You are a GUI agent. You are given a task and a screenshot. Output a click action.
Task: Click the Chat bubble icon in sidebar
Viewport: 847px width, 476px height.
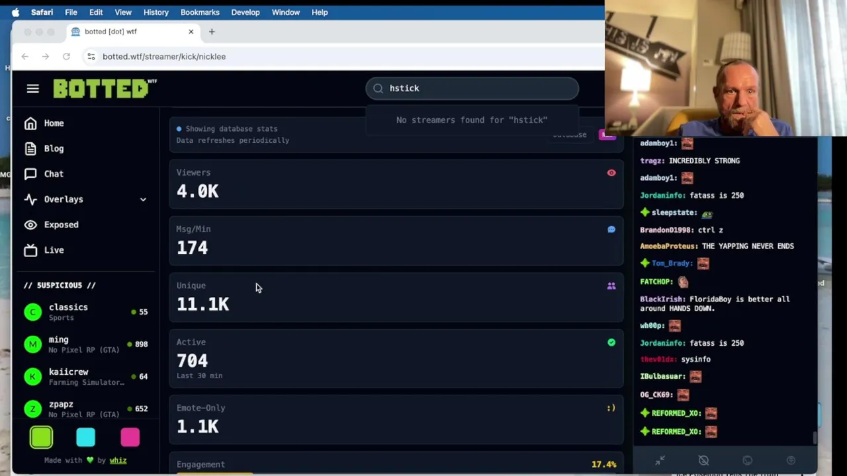pyautogui.click(x=30, y=174)
